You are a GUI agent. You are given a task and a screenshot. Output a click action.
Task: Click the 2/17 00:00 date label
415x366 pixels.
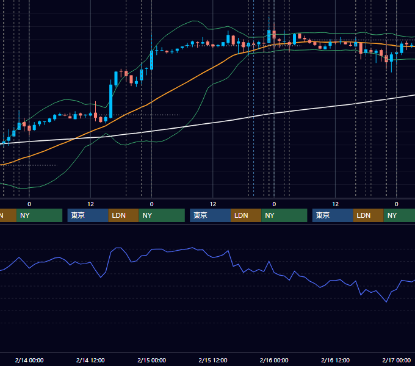pyautogui.click(x=397, y=360)
